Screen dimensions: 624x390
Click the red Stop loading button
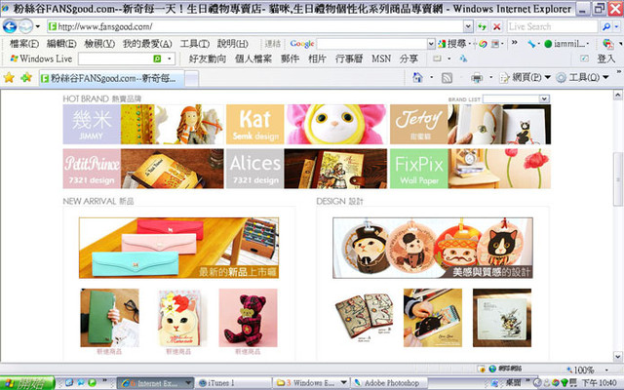496,26
